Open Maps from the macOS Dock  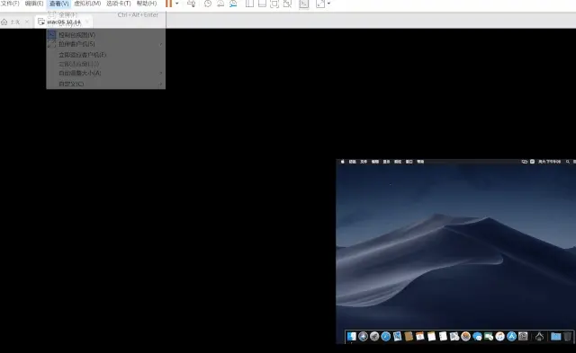click(x=454, y=336)
